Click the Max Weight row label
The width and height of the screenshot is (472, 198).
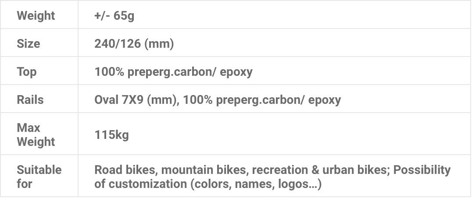click(36, 134)
